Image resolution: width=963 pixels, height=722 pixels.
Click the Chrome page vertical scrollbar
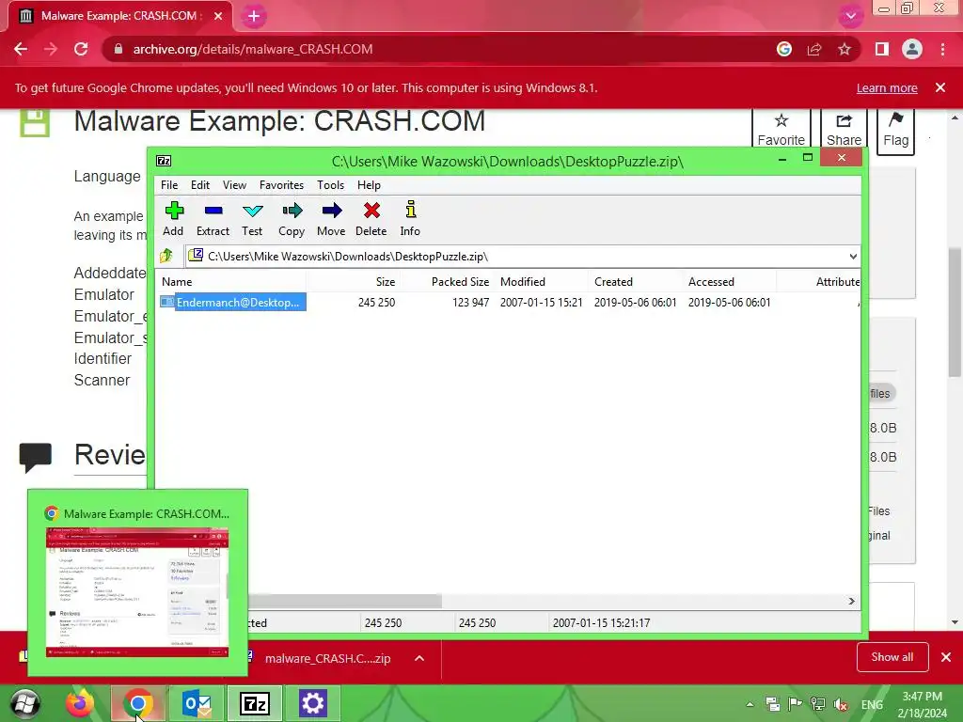[x=955, y=312]
